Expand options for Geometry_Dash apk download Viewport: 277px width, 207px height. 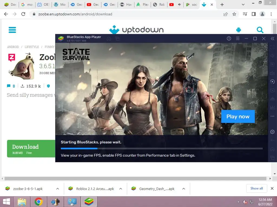click(184, 189)
